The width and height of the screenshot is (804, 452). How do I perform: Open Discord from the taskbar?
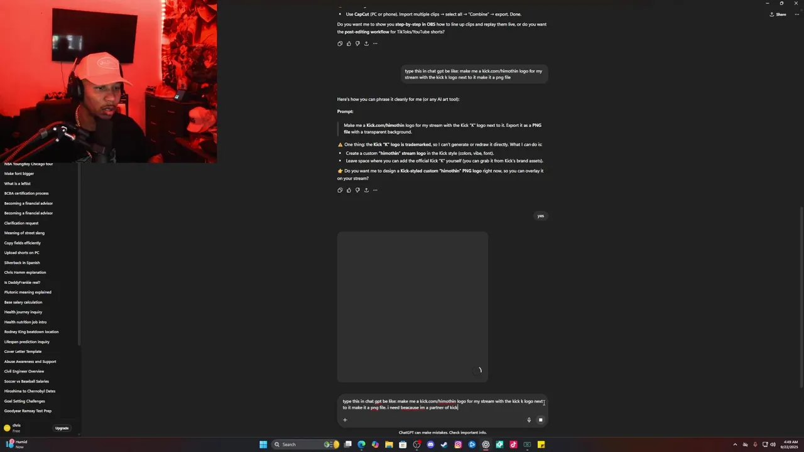pos(430,444)
